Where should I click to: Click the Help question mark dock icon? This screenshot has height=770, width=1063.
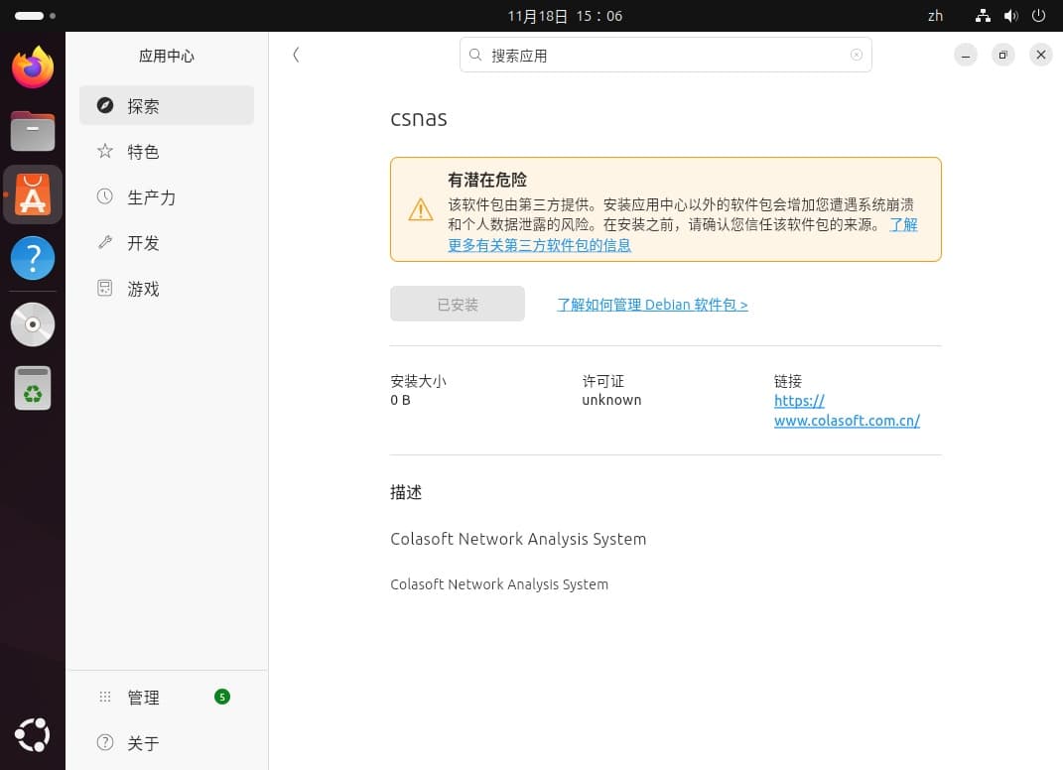[33, 259]
